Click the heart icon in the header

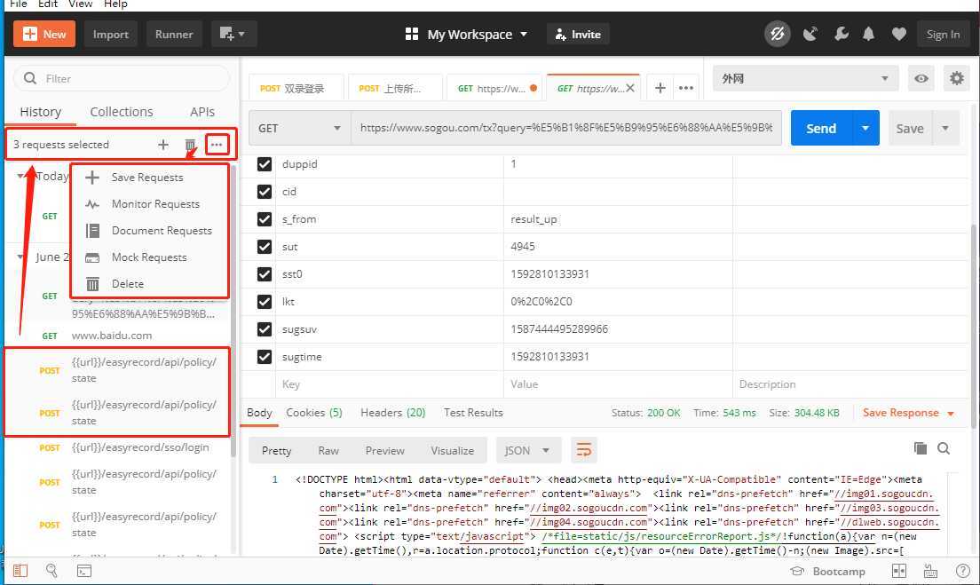tap(898, 34)
